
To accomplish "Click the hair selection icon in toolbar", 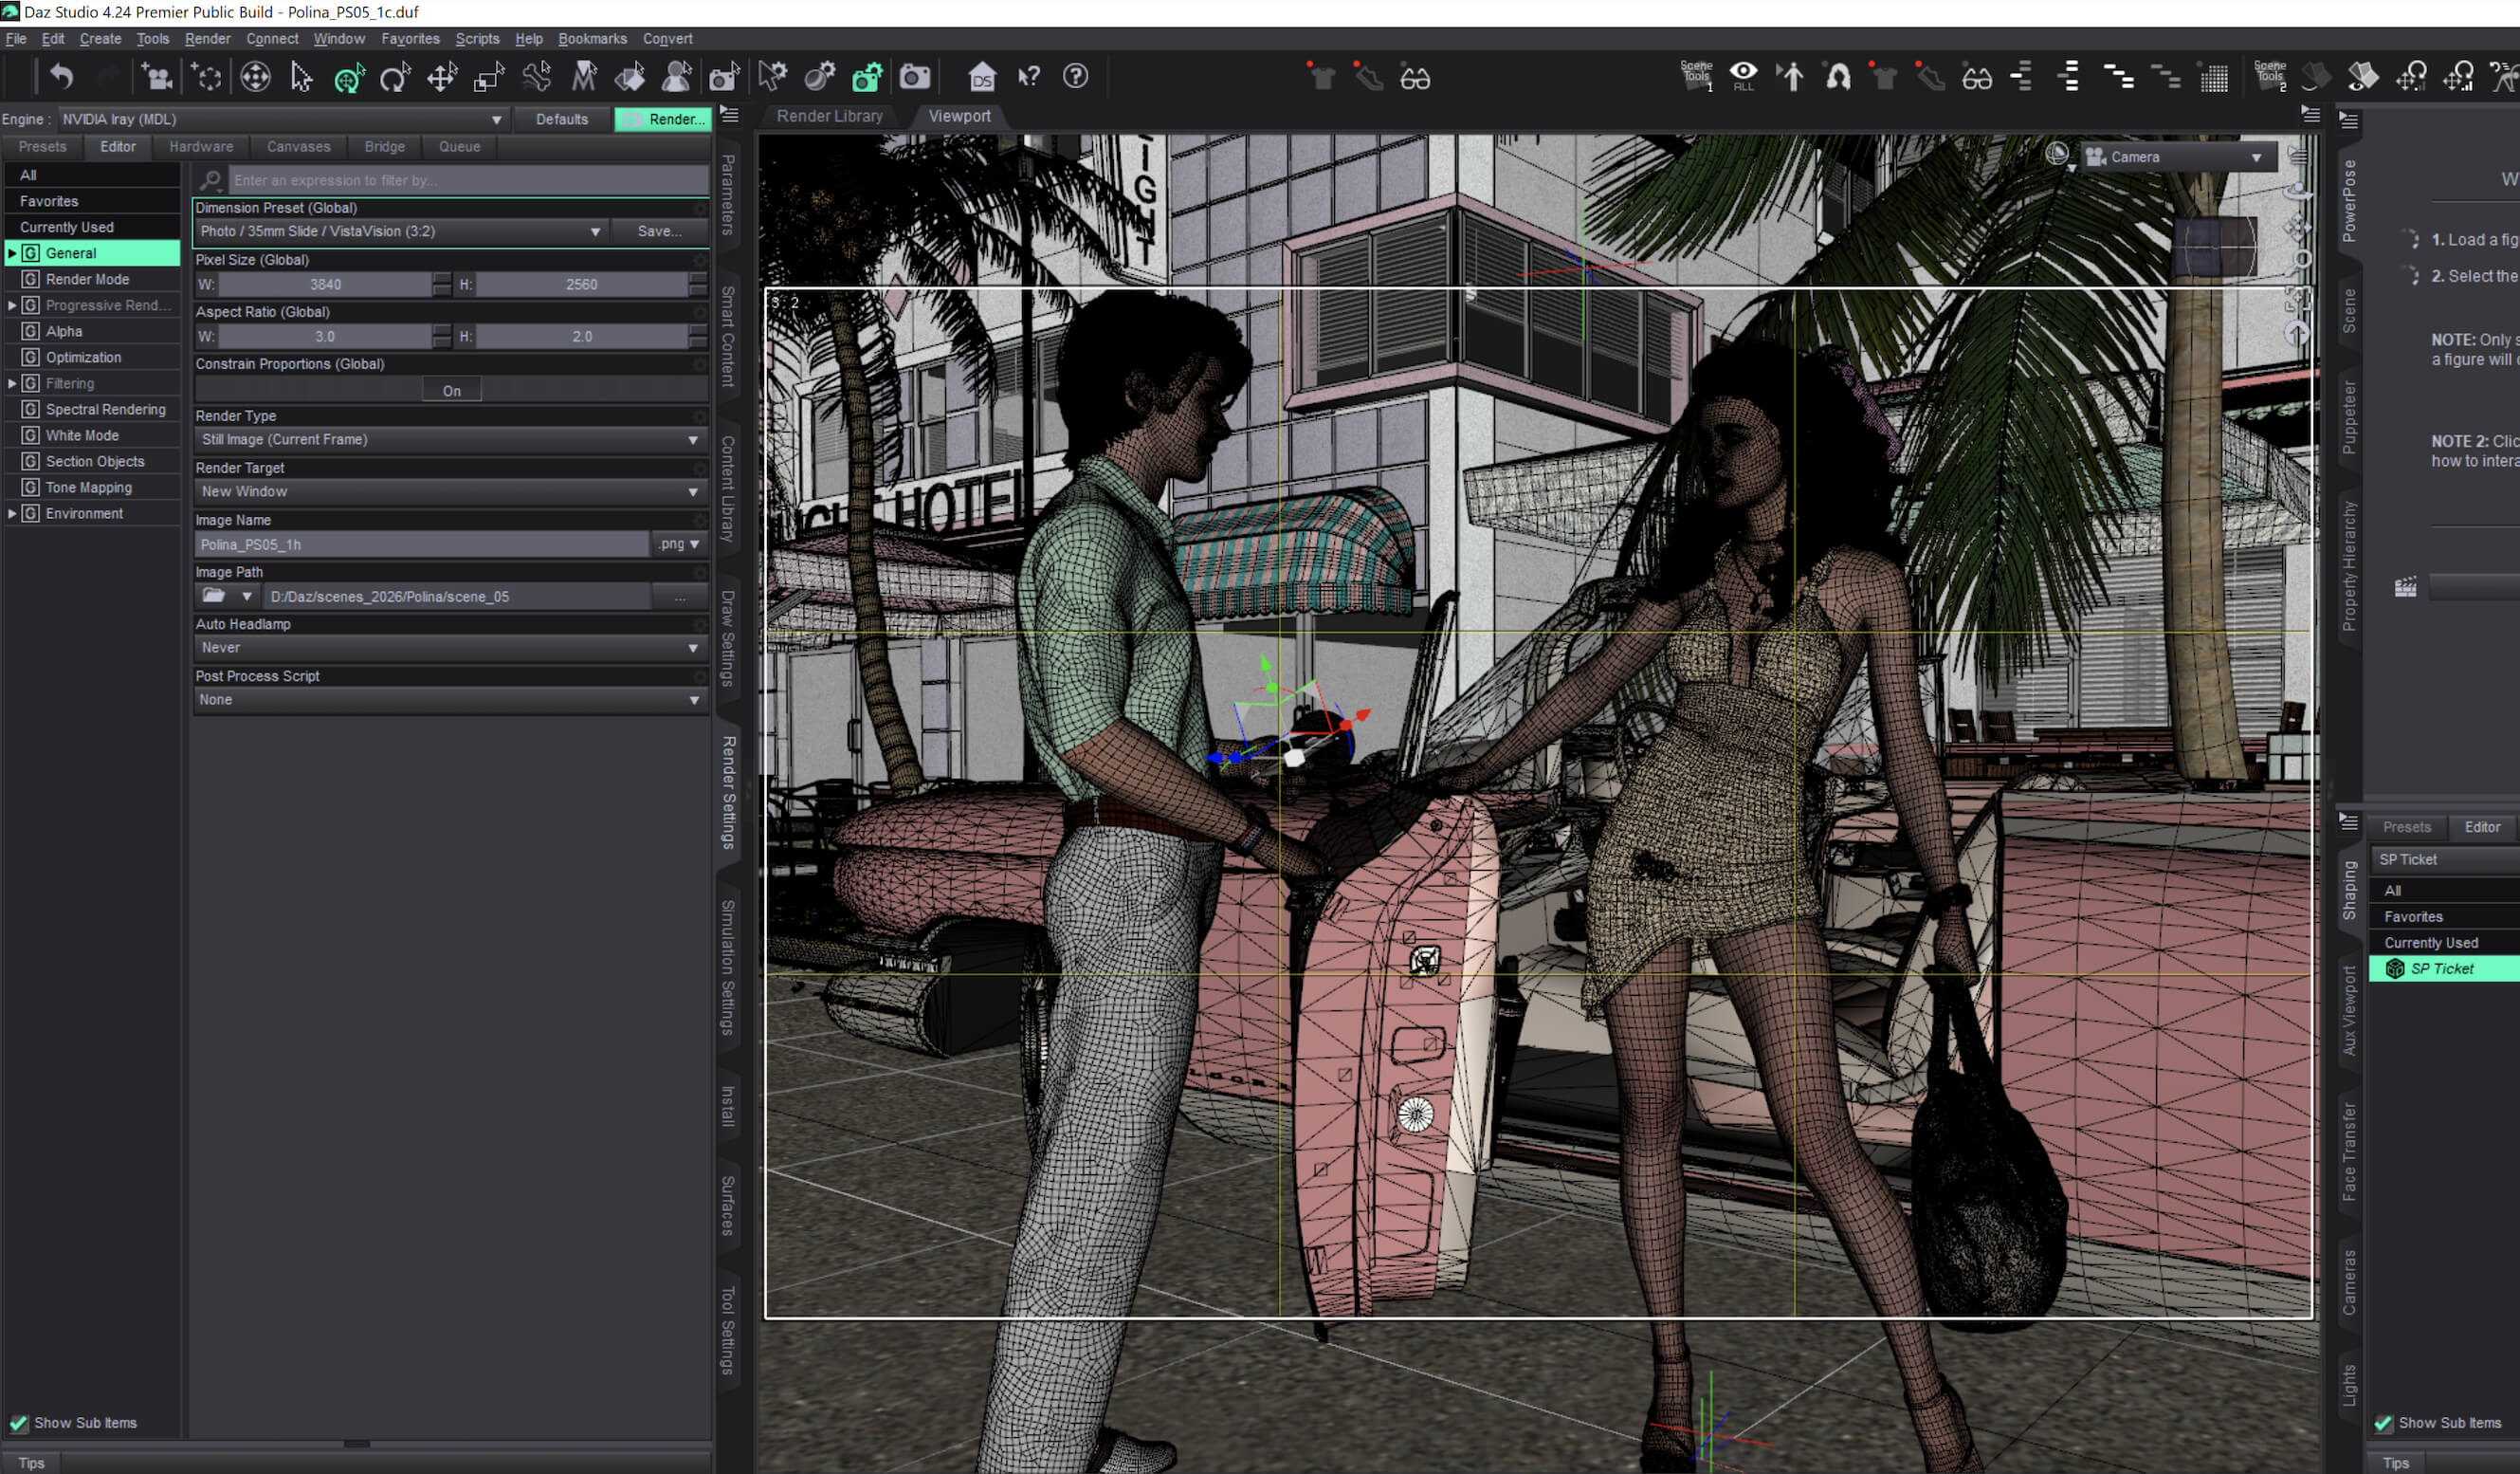I will click(1838, 77).
